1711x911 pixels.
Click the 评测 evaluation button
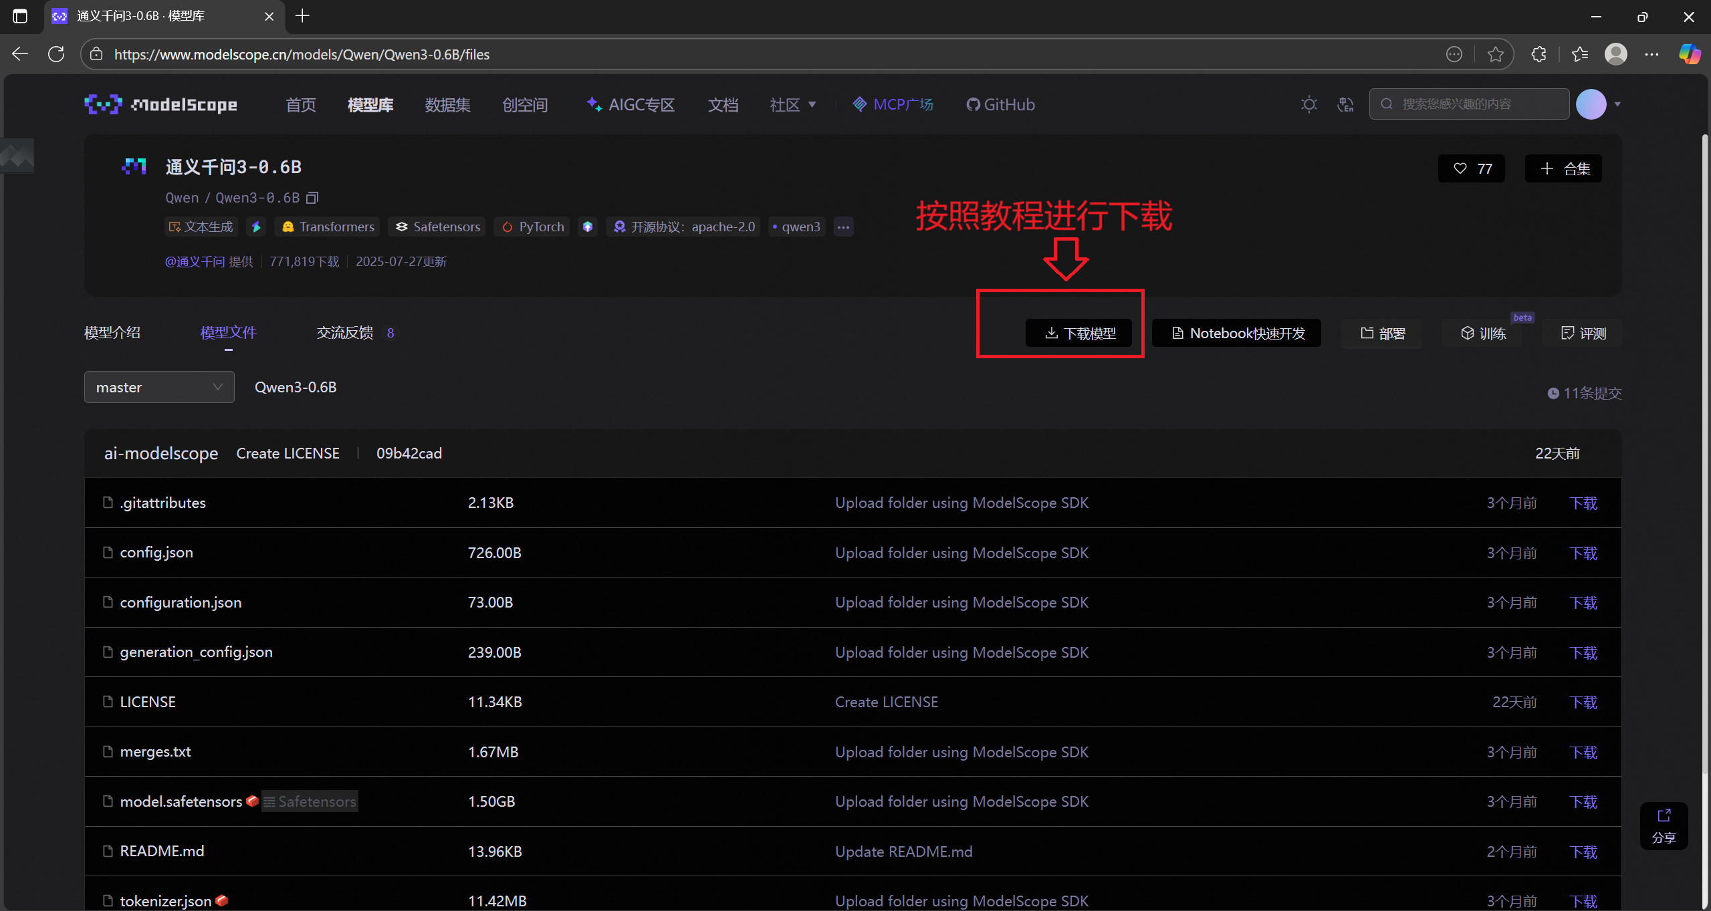(x=1582, y=333)
